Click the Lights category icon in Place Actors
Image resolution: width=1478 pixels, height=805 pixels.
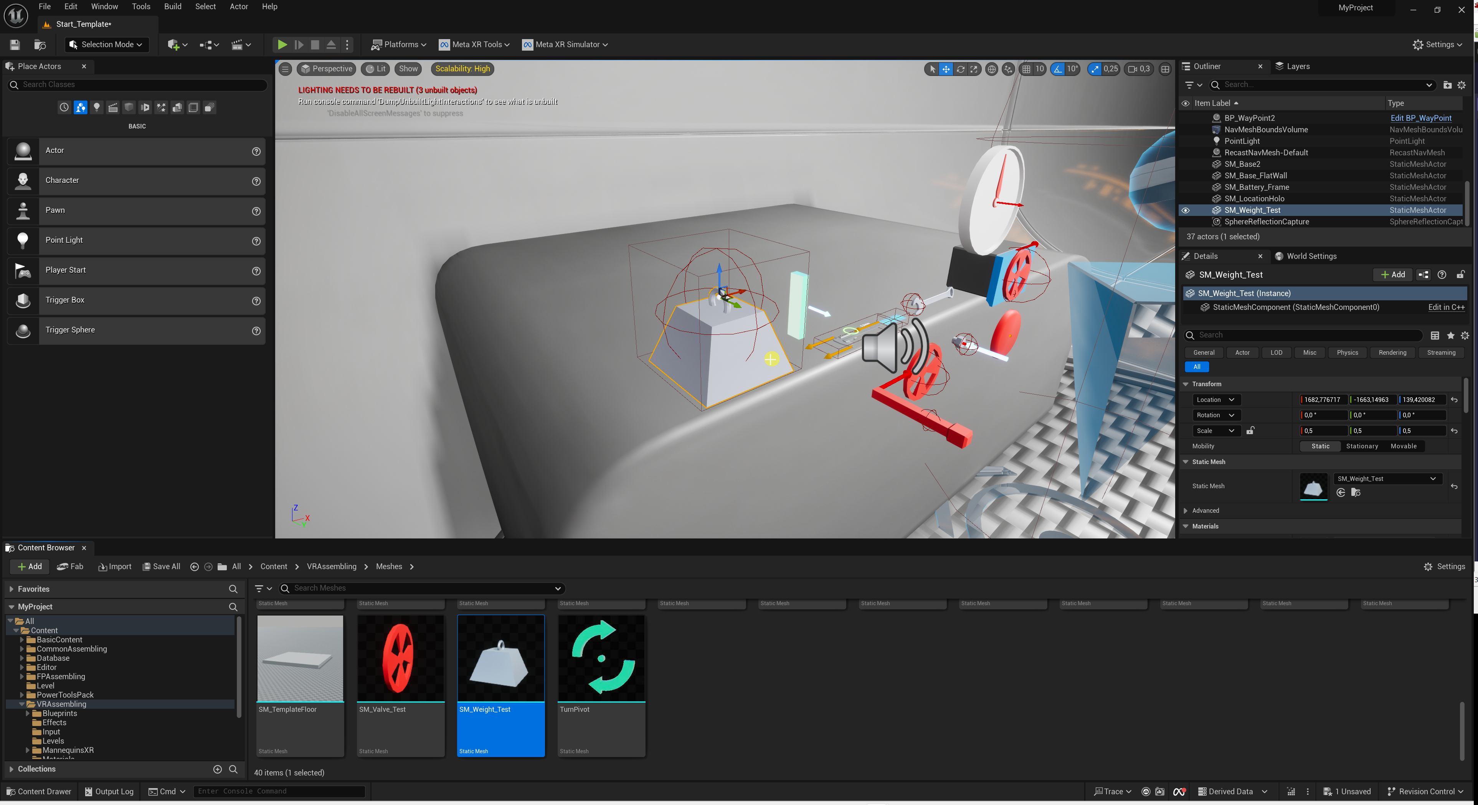(96, 107)
